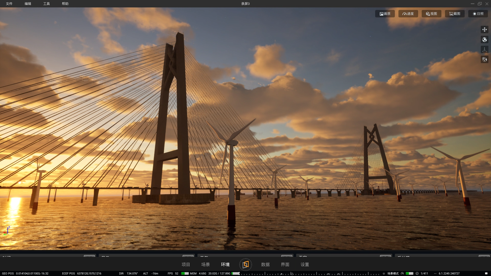The width and height of the screenshot is (491, 276).
Task: Click the central orange logo icon
Action: click(x=245, y=264)
